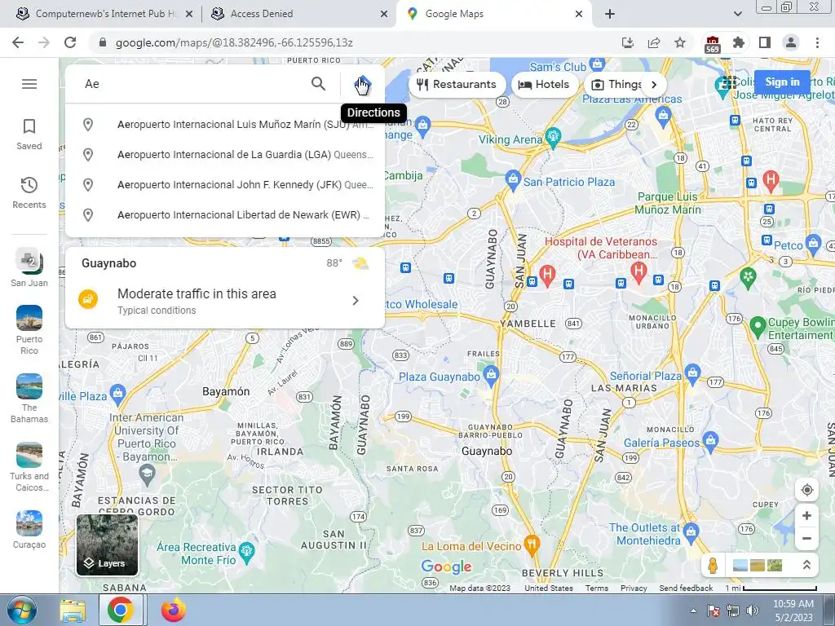Choose Aeropuerto Internacional de La Guardia suggestion
The height and width of the screenshot is (626, 835).
(x=225, y=155)
